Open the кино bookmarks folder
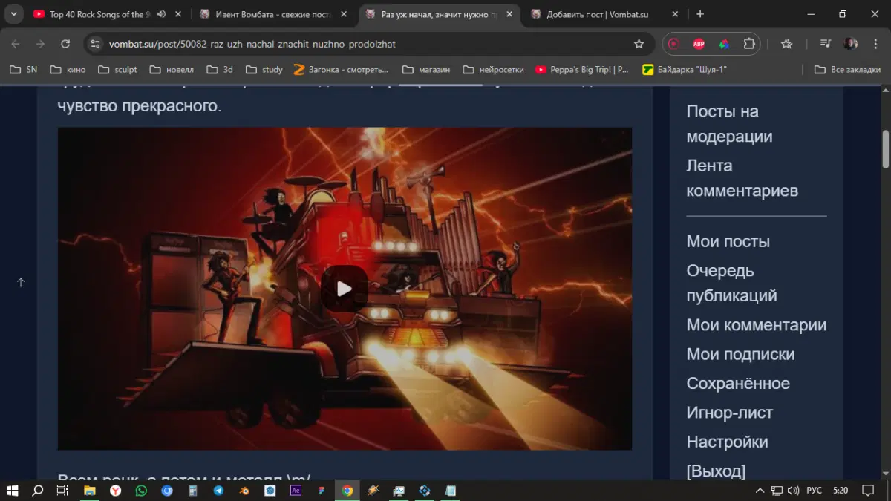891x501 pixels. click(68, 69)
